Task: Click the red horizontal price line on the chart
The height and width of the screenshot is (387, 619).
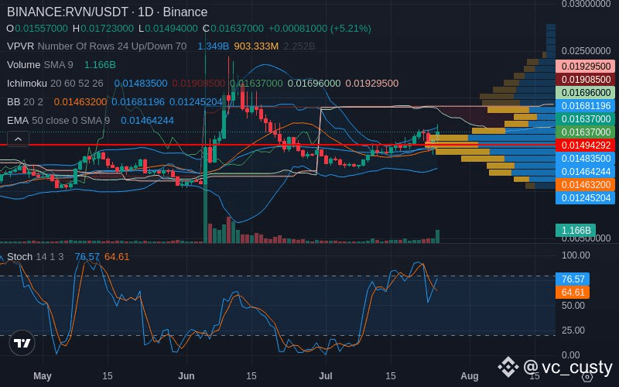Action: pos(276,145)
